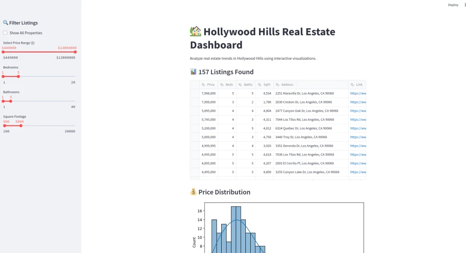Select the SqFt cell 4,534
This screenshot has height=253, width=472.
coord(265,93)
